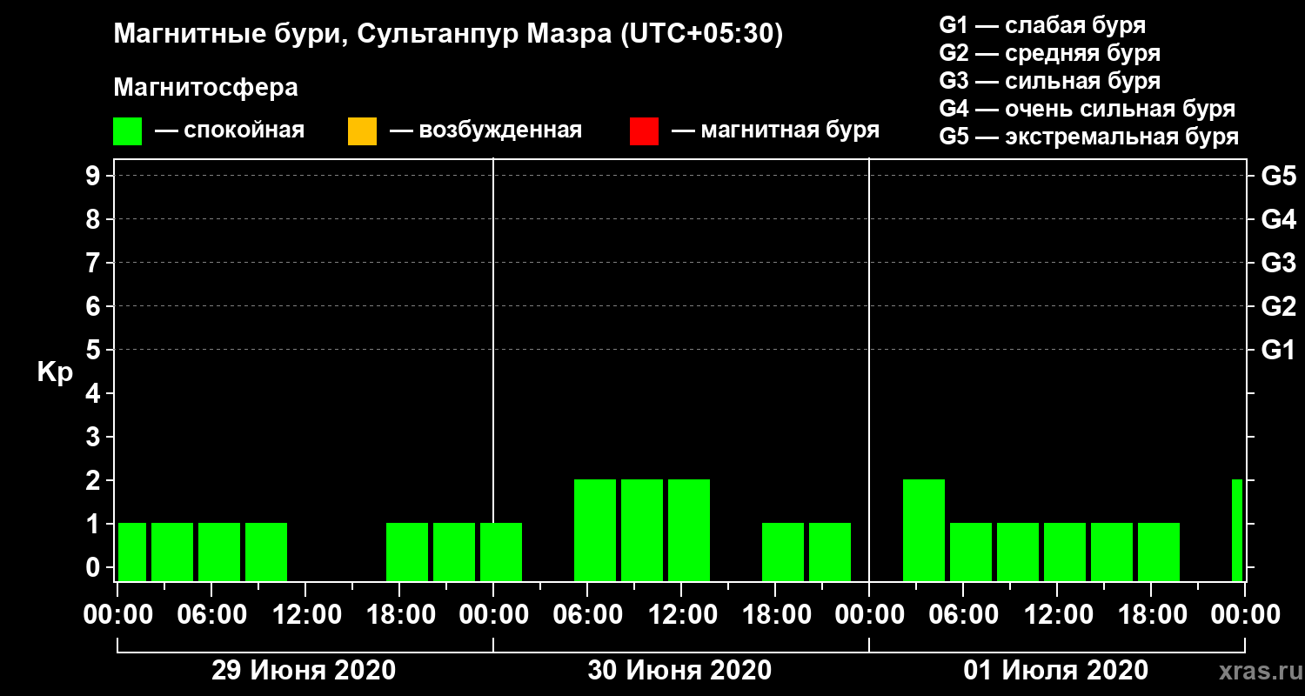Select legend line 'G1 — слабая буря'
This screenshot has width=1305, height=696.
tap(1042, 24)
